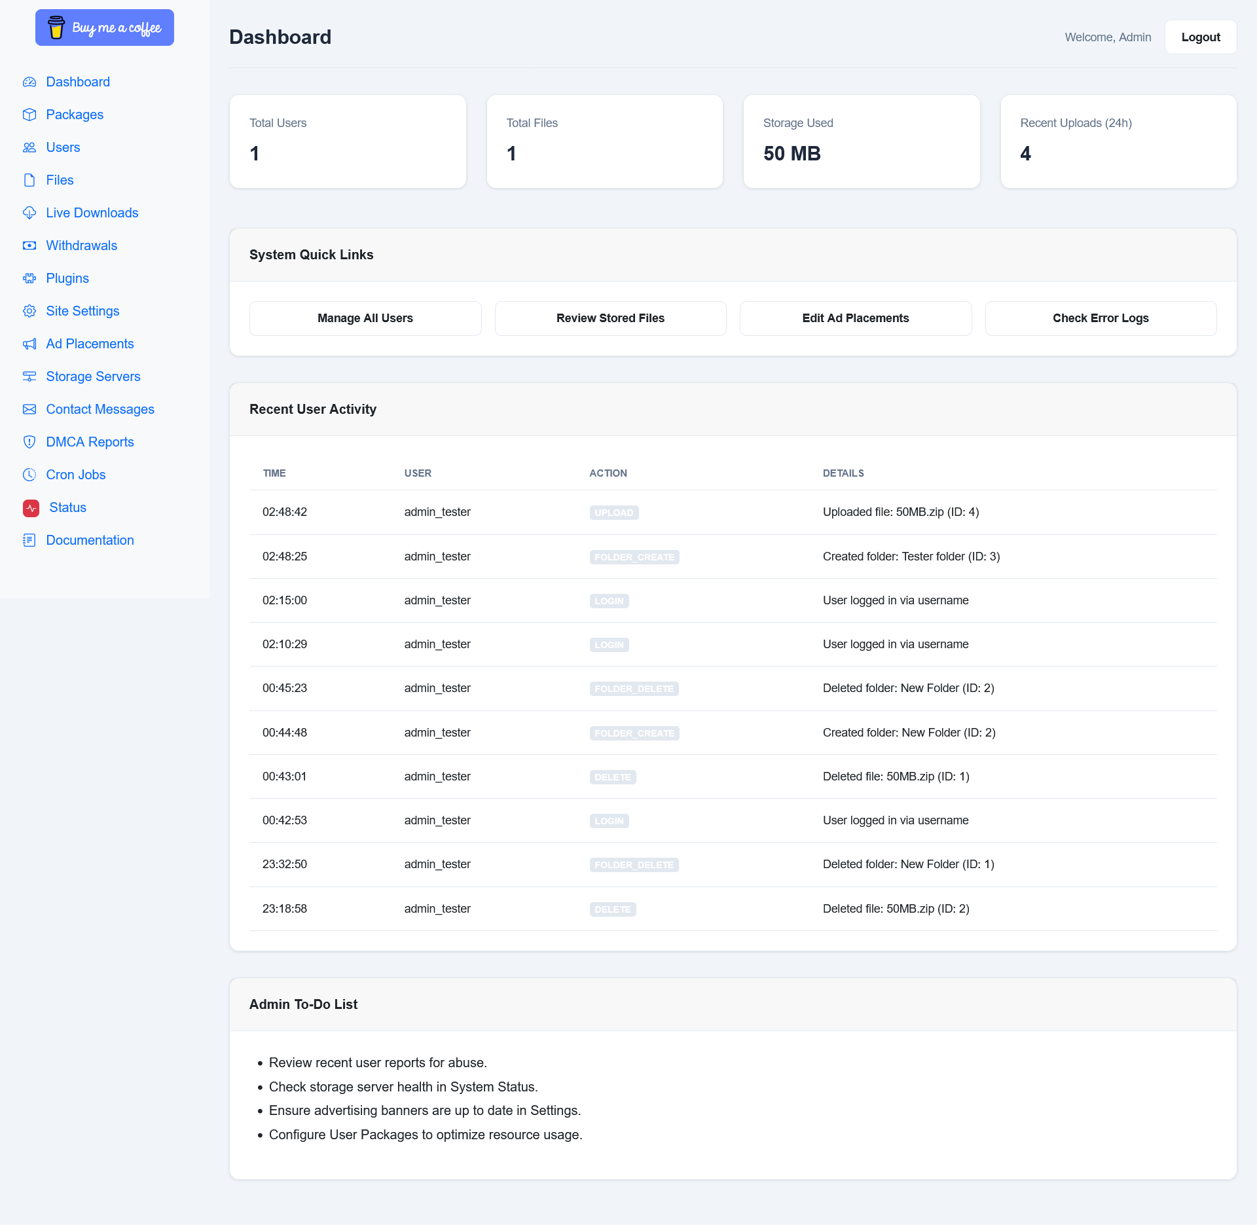Click the Check Error Logs button
The width and height of the screenshot is (1257, 1225).
tap(1101, 318)
